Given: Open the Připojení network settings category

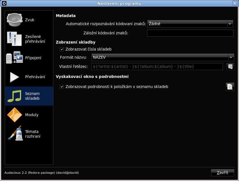Looking at the screenshot, I should (29, 58).
